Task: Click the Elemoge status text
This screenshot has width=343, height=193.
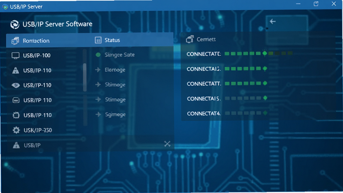Action: 115,70
